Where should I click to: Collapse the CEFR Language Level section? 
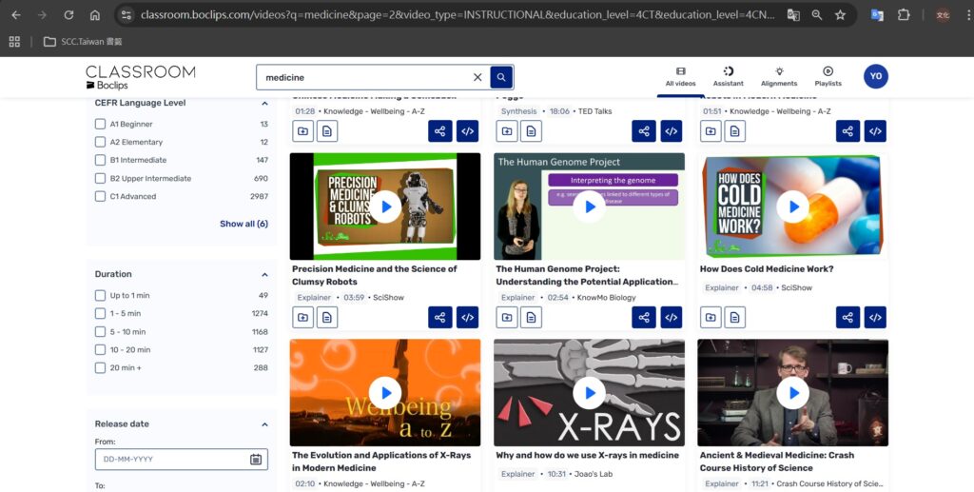[x=264, y=103]
